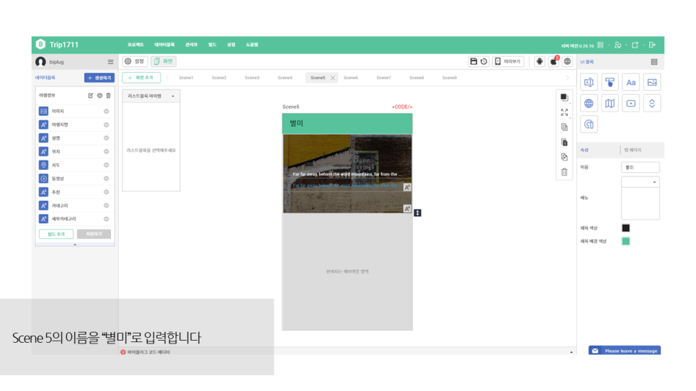Image resolution: width=696 pixels, height=391 pixels.
Task: Show previous scene tabs with left chevron
Action: click(x=167, y=78)
